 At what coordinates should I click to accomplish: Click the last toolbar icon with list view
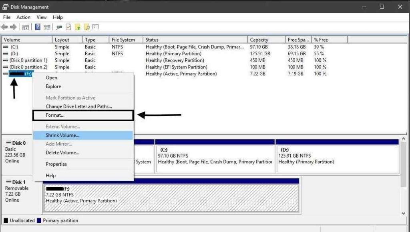pyautogui.click(x=96, y=27)
